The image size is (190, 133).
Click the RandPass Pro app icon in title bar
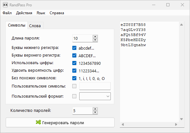pyautogui.click(x=5, y=5)
